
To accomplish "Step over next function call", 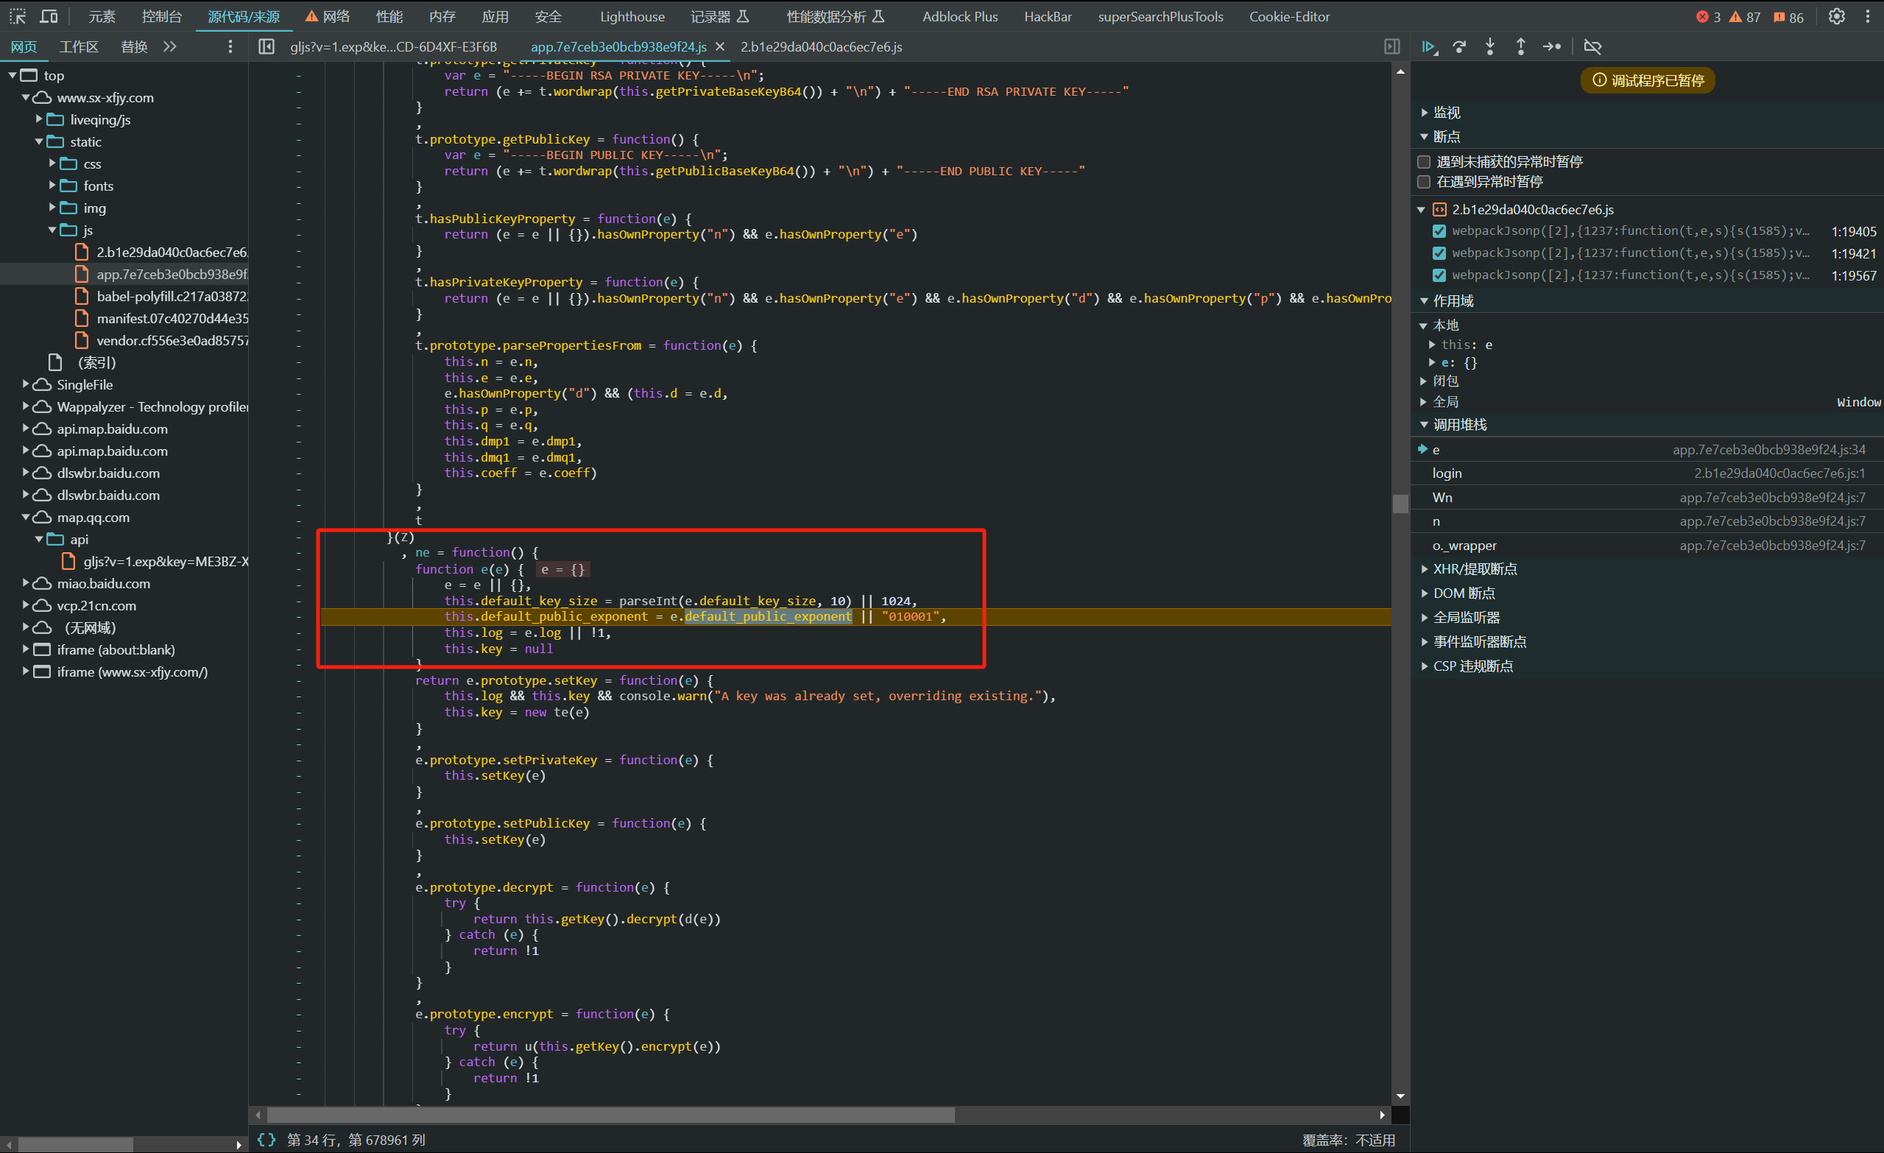I will pyautogui.click(x=1460, y=46).
